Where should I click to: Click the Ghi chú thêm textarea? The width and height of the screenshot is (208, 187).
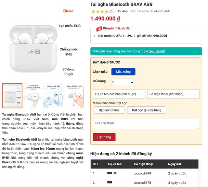pos(146,124)
